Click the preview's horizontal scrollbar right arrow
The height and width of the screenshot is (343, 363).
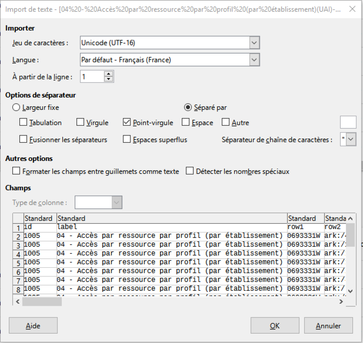[x=341, y=301]
